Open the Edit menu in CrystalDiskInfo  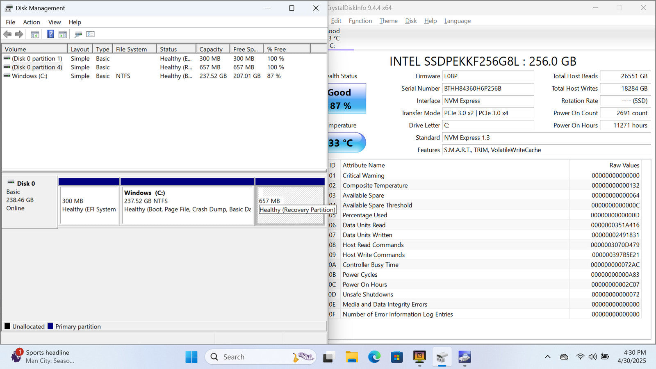coord(336,21)
